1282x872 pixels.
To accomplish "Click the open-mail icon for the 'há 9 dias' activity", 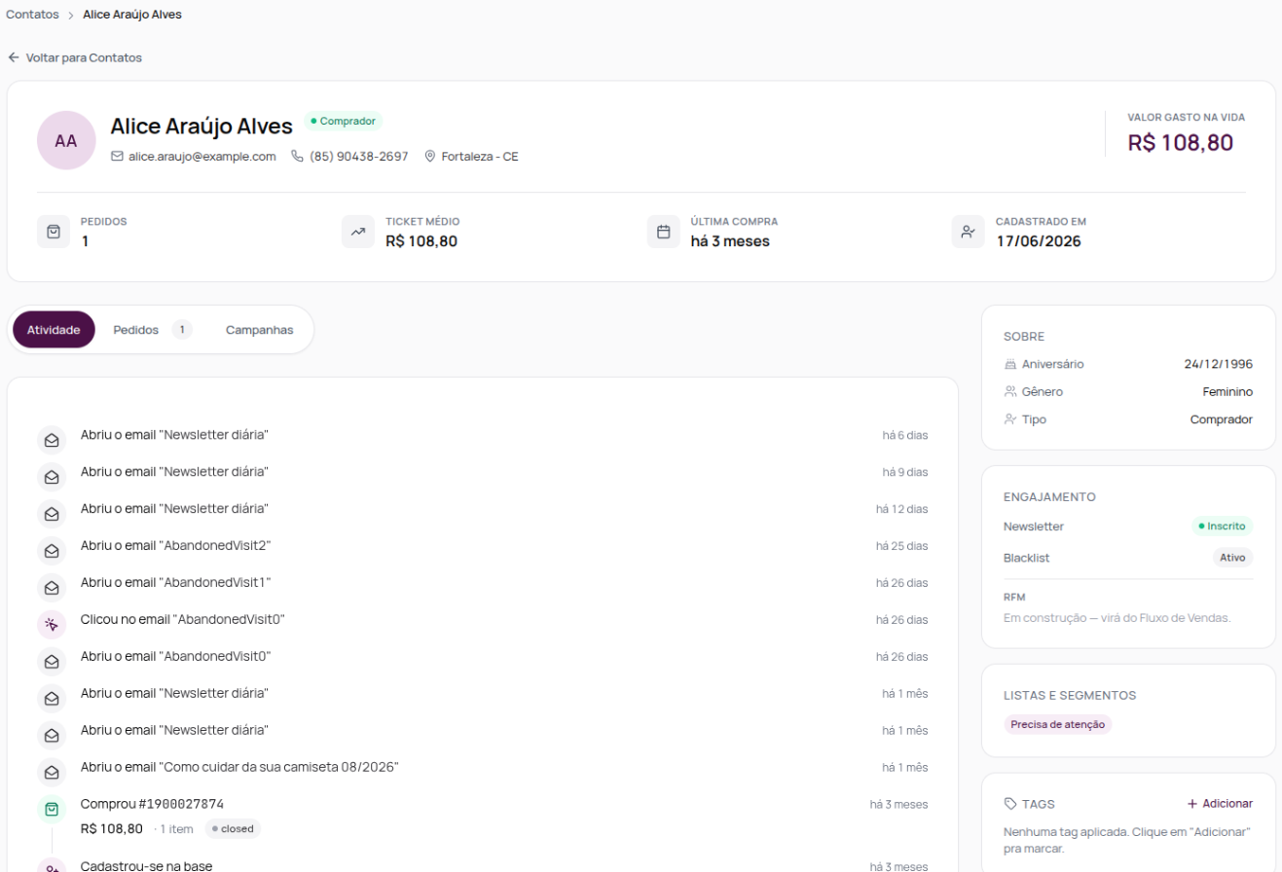I will (52, 477).
